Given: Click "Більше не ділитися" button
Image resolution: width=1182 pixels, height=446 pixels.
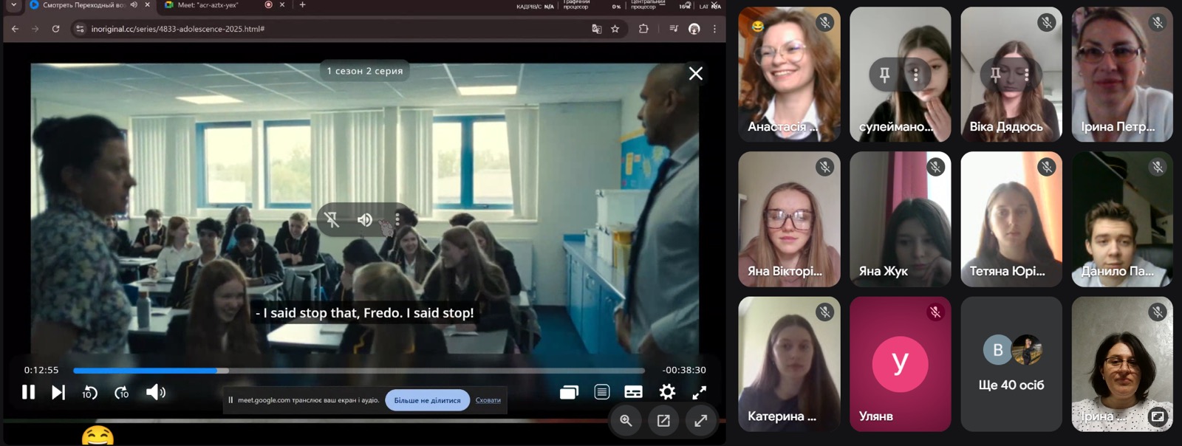Looking at the screenshot, I should [x=427, y=400].
